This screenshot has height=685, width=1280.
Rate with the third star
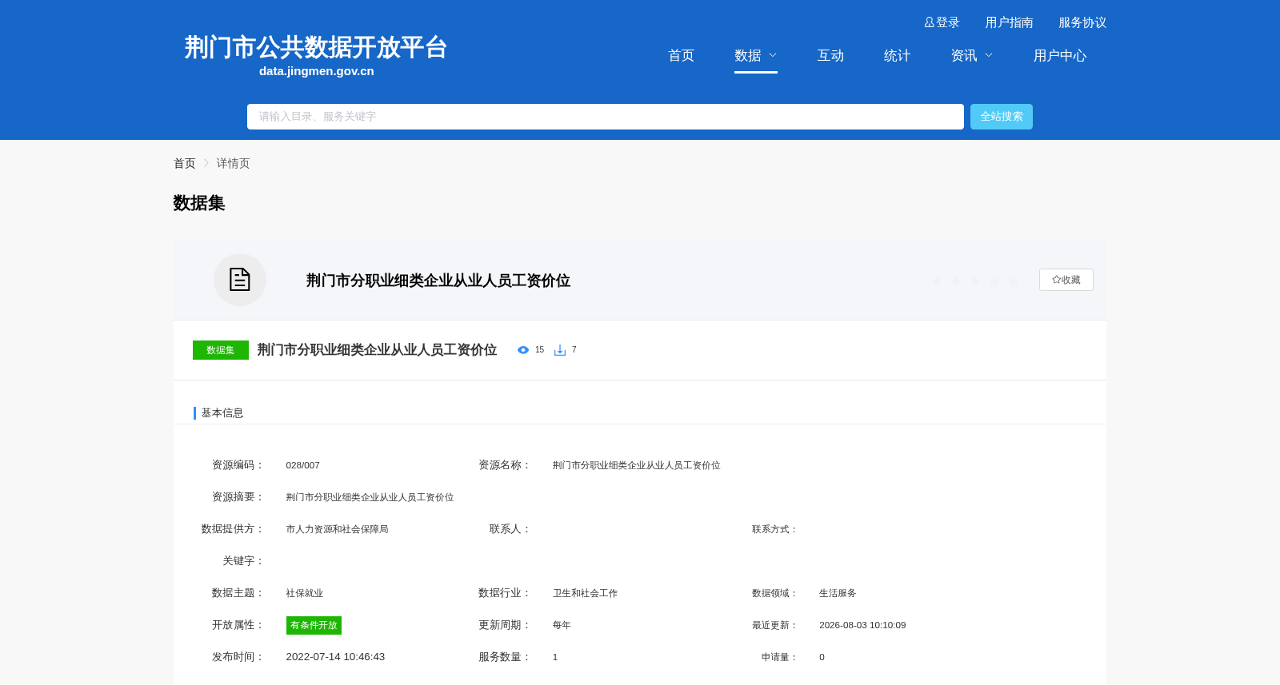pyautogui.click(x=975, y=281)
